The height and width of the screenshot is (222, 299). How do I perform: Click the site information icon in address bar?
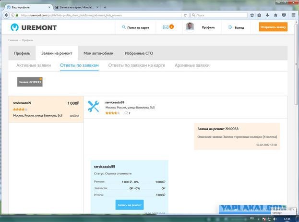(12, 15)
